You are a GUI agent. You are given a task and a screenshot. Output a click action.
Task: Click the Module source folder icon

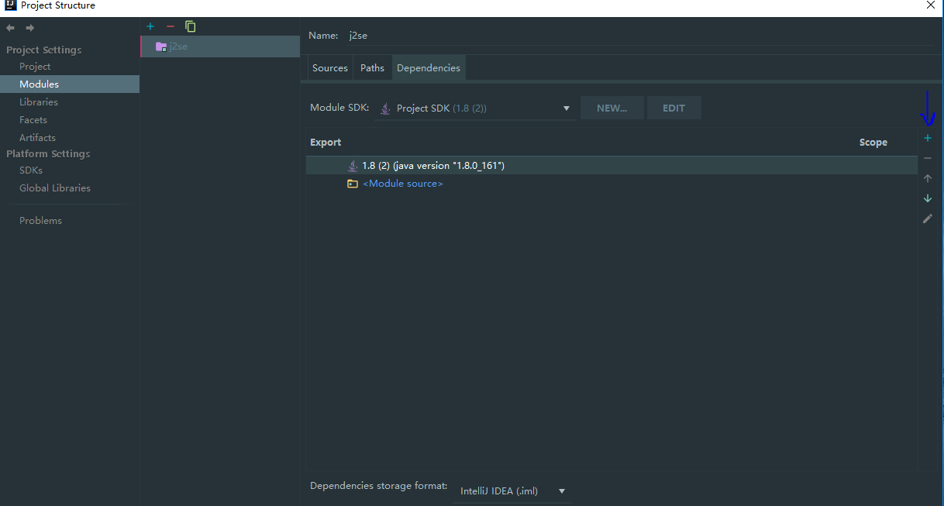point(353,184)
